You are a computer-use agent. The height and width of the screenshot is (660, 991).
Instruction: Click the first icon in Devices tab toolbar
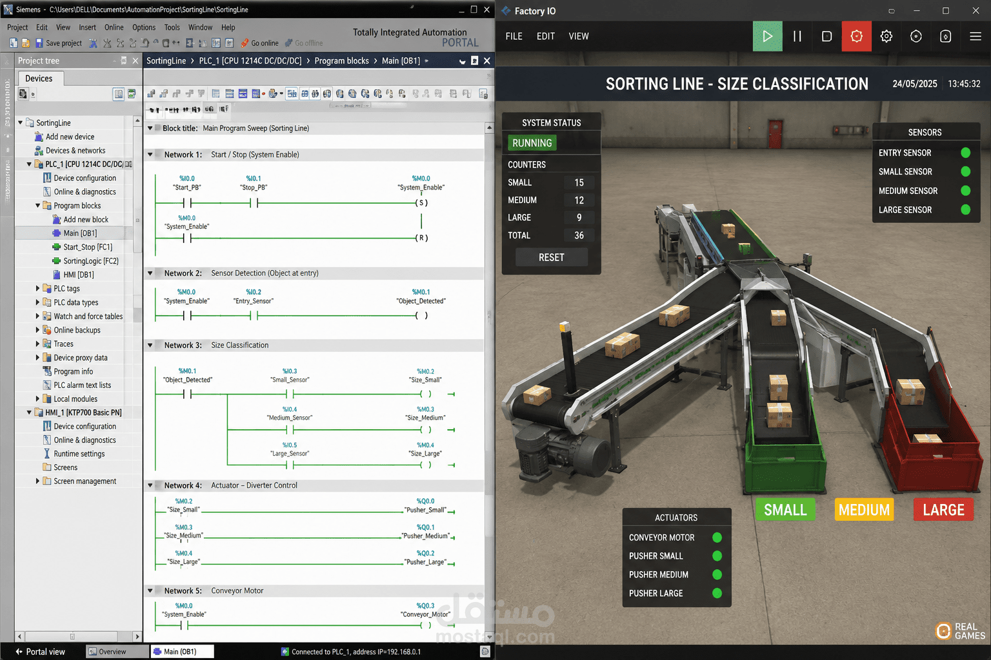[23, 94]
